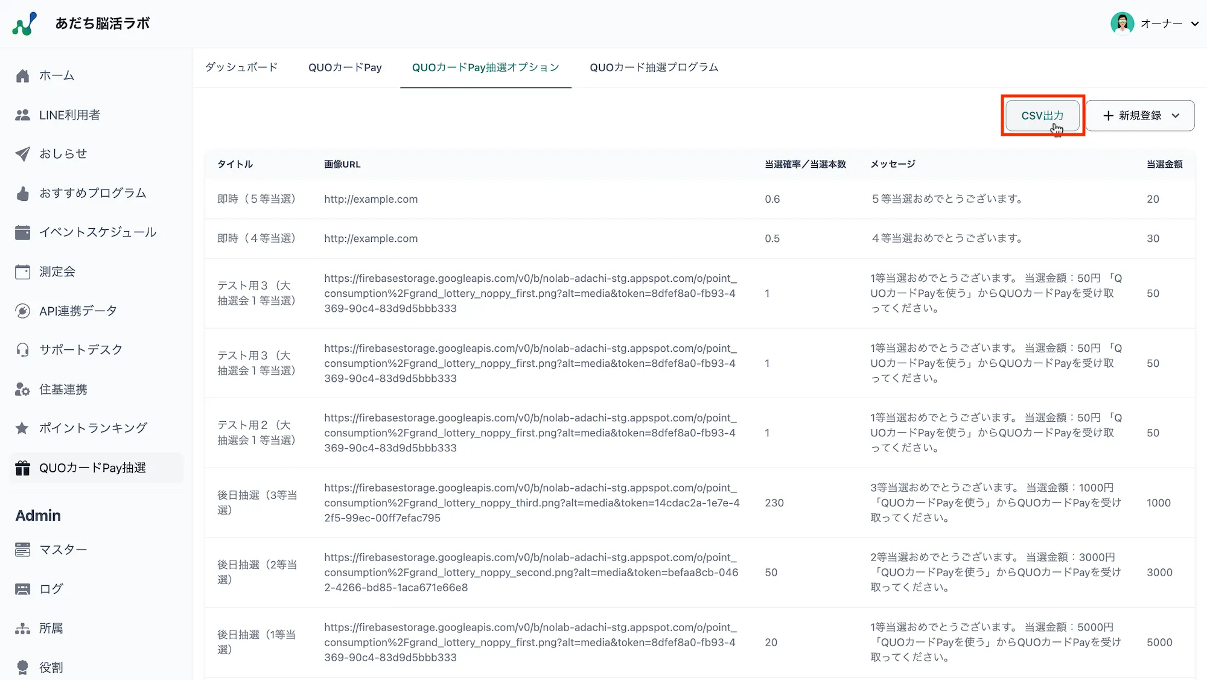This screenshot has height=680, width=1207.
Task: Switch to the ダッシュボード tab
Action: [241, 68]
